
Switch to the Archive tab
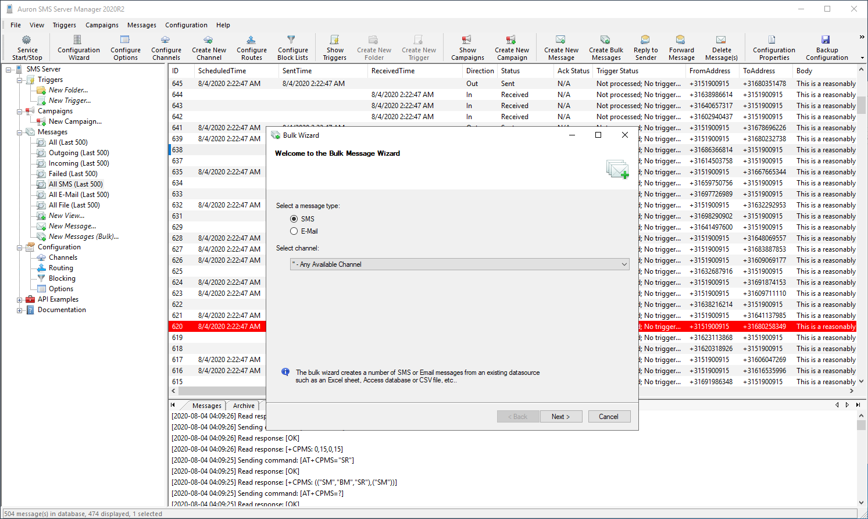pos(244,406)
